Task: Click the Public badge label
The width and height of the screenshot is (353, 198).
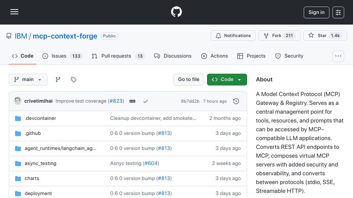Action: tap(109, 36)
